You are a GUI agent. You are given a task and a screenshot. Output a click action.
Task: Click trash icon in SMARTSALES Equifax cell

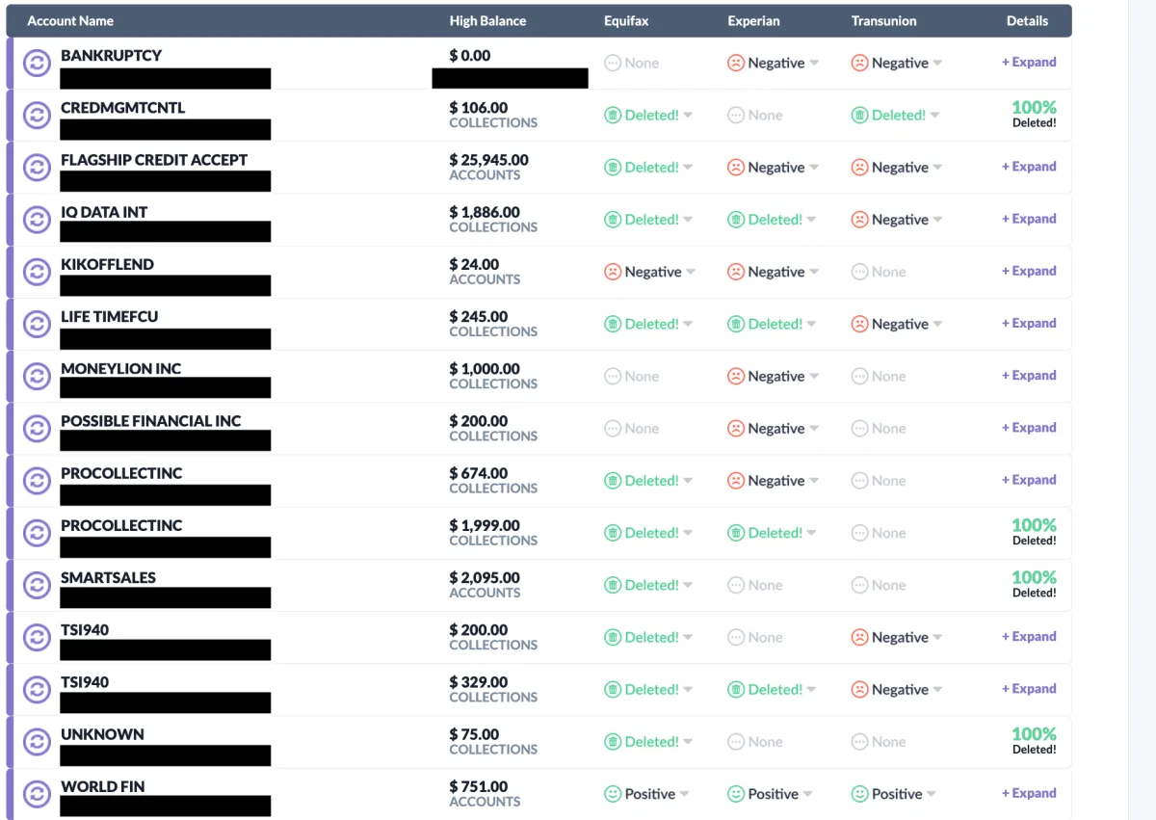613,585
